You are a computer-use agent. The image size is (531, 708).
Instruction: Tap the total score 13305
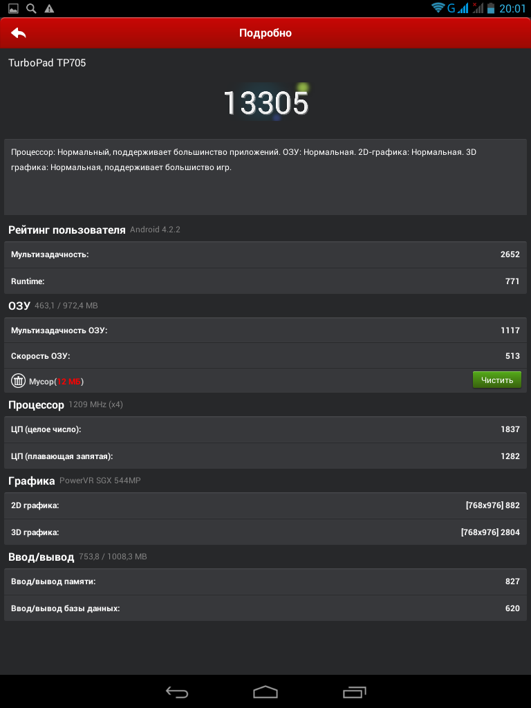coord(265,103)
